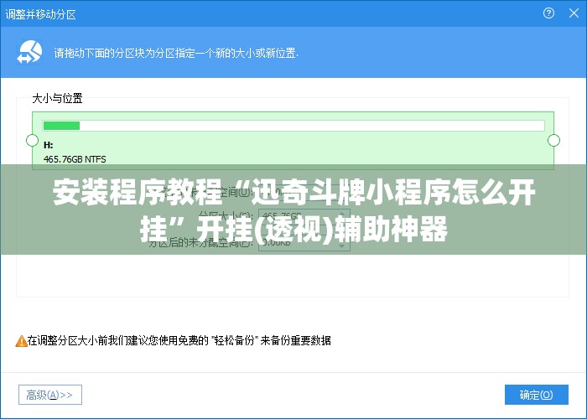Close the 调整并移动分区 dialog

click(574, 13)
